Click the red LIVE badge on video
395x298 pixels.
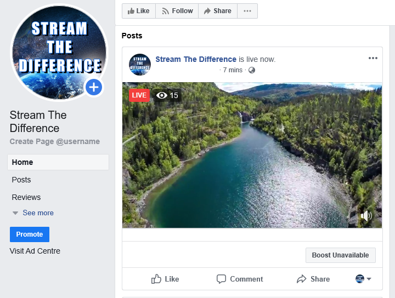pos(139,95)
